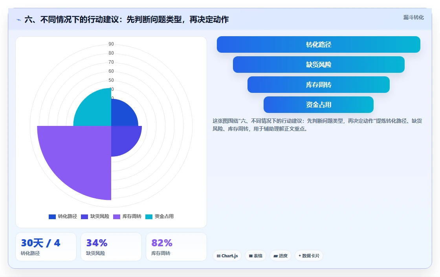
Task: Click the 进度 tag chip
Action: [x=280, y=256]
